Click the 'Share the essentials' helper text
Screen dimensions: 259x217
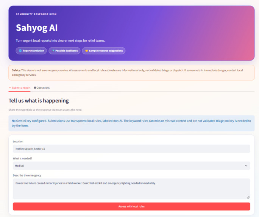tap(45, 110)
